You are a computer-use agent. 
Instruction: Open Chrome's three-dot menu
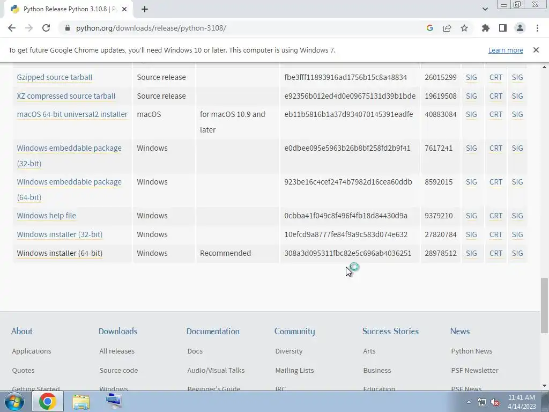[x=537, y=28]
